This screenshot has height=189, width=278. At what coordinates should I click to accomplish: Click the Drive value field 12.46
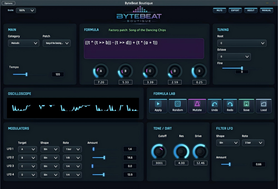pos(200,163)
